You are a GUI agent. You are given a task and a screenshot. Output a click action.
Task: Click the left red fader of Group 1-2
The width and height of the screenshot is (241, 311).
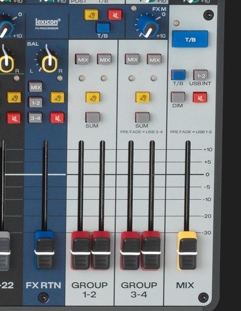coord(80,251)
